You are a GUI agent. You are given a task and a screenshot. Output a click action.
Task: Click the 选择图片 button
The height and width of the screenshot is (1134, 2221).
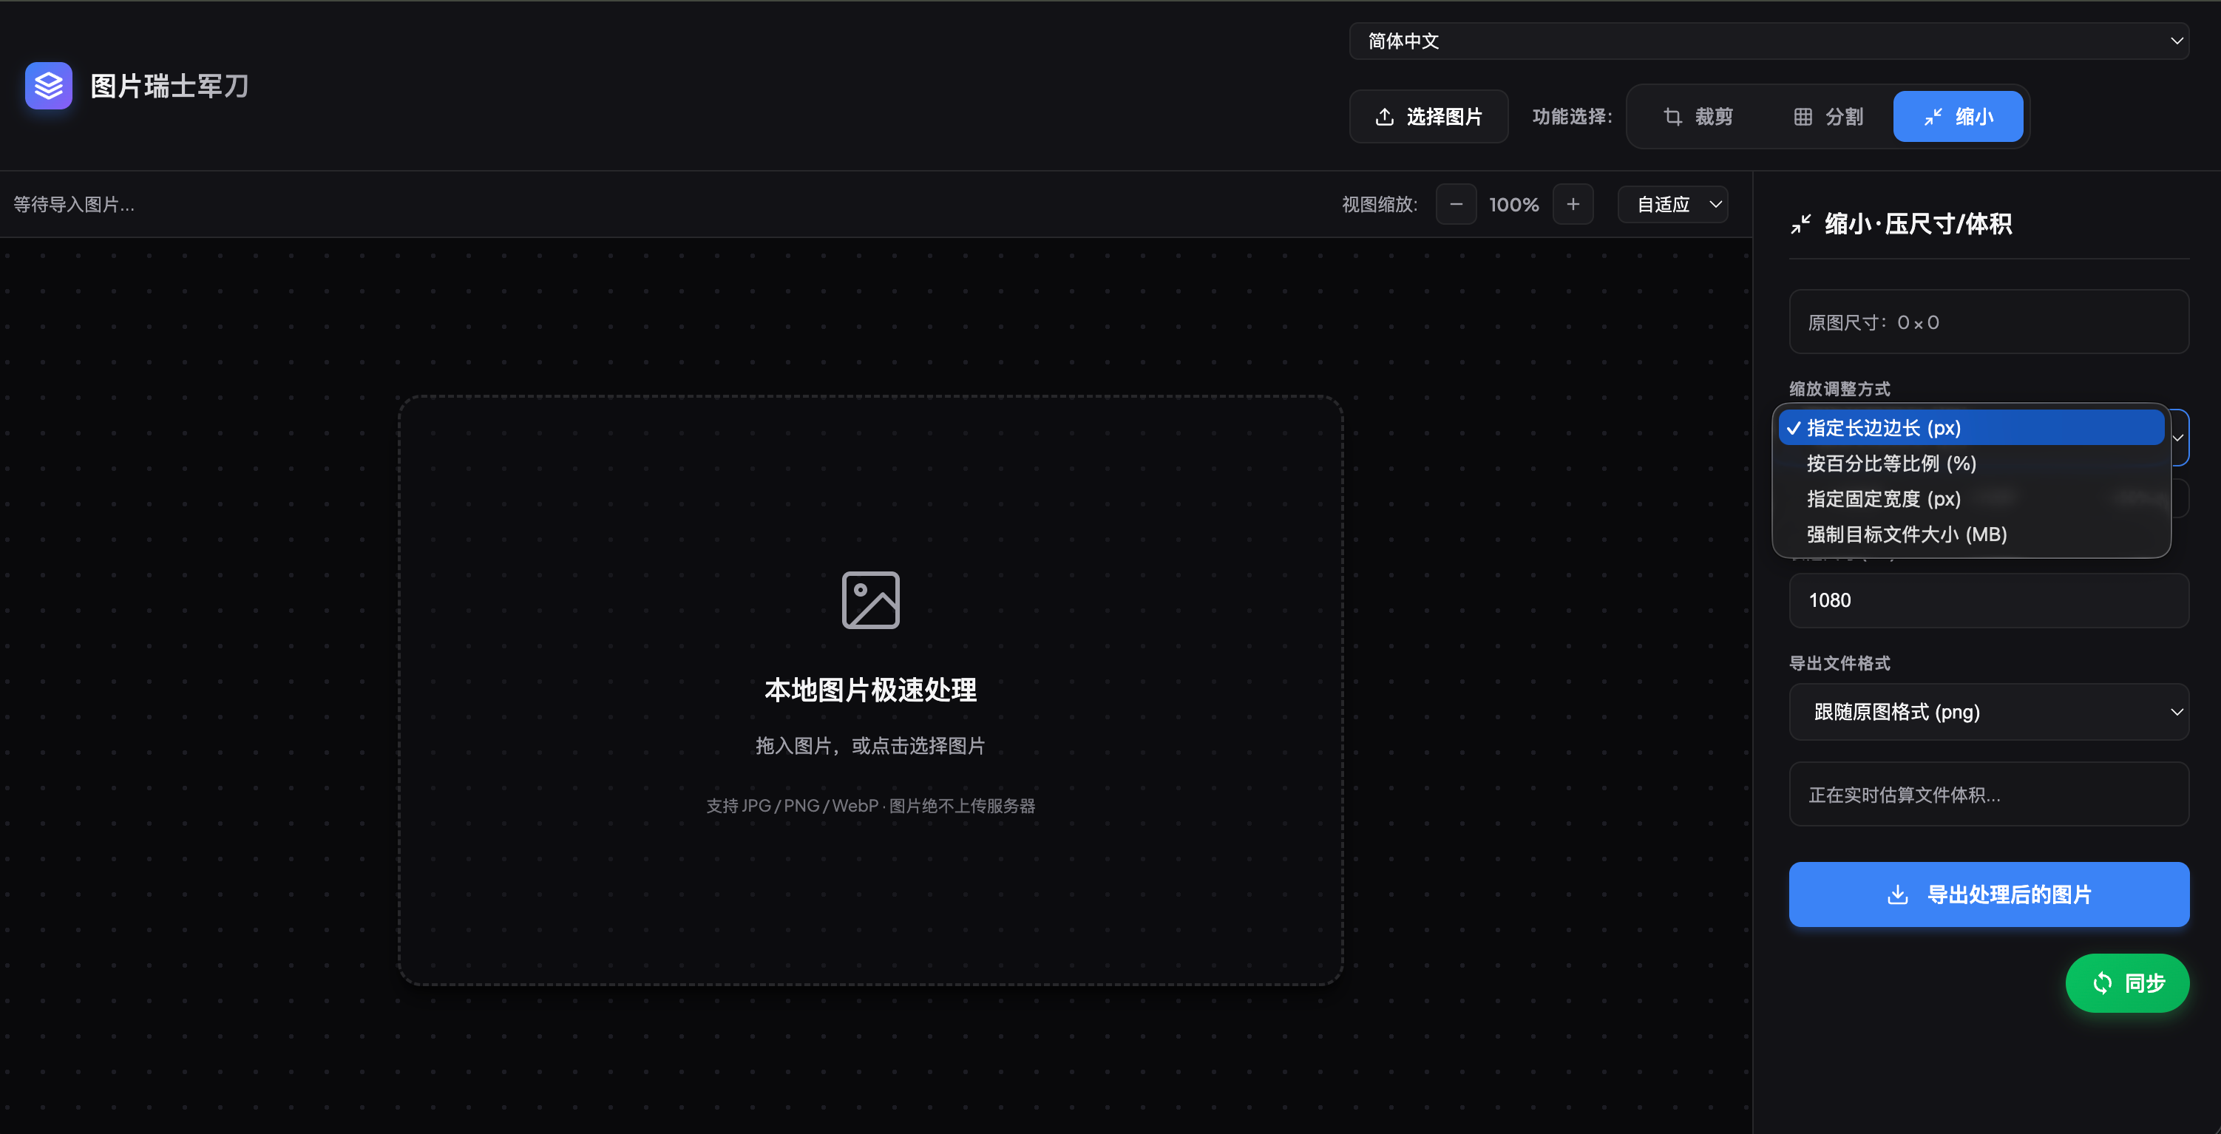[1428, 116]
